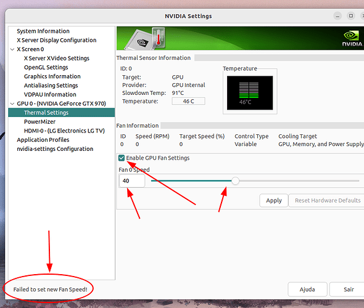Open the PowerMizer page
364x308 pixels.
(39, 122)
